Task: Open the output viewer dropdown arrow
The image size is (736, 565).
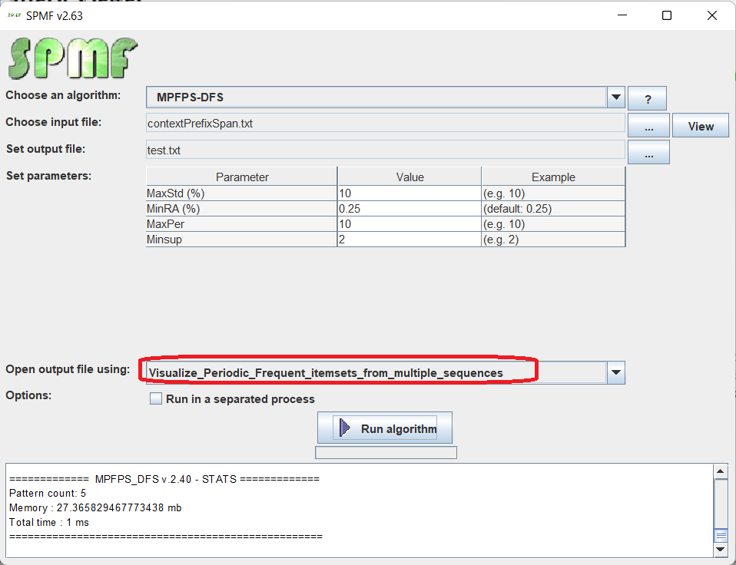Action: (x=615, y=373)
